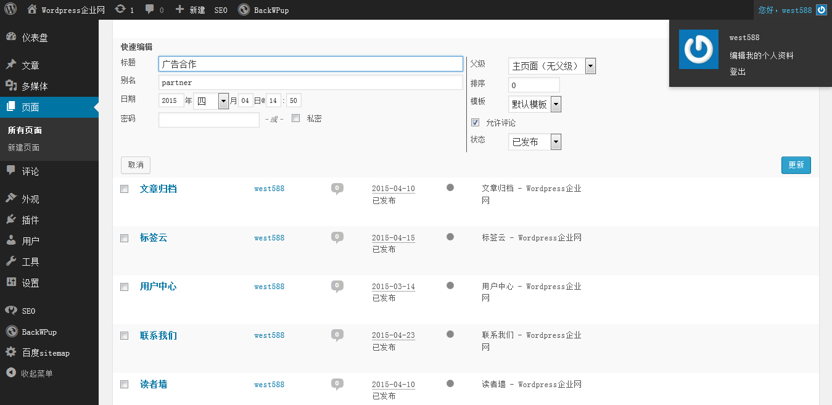Go to 新建页面 submenu item
The image size is (832, 405).
point(23,148)
